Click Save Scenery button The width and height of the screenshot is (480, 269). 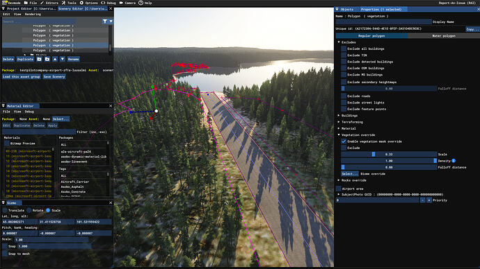(54, 76)
